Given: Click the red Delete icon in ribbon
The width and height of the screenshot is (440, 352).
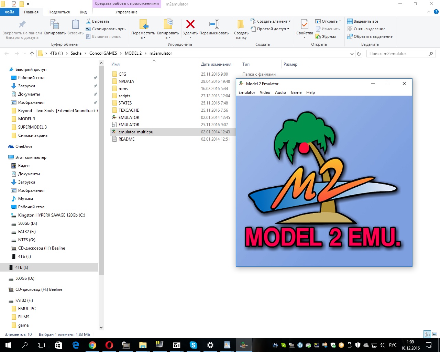Looking at the screenshot, I should (190, 25).
